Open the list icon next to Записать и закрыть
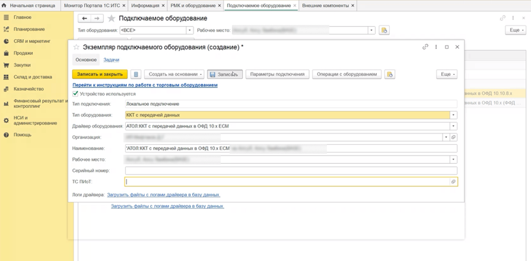 point(136,74)
